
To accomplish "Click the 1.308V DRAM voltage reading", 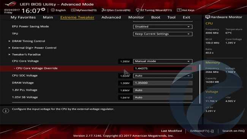I will coord(125,83).
